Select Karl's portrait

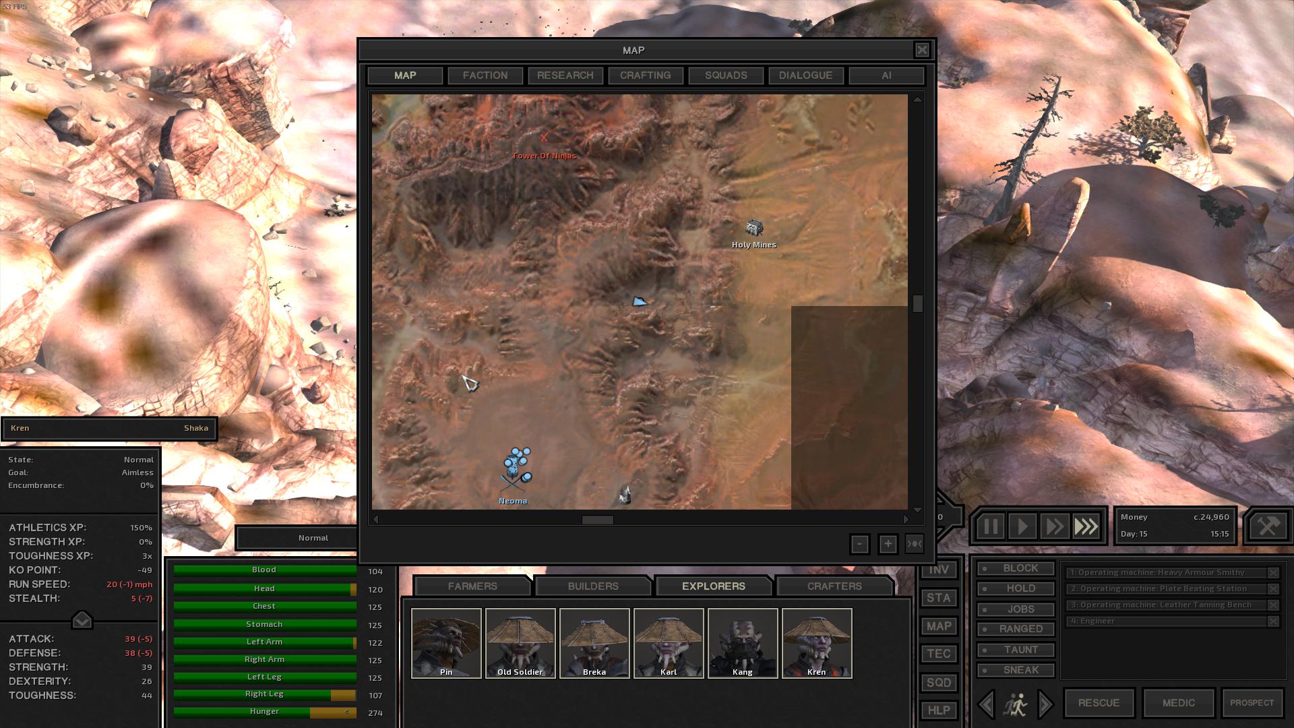(x=669, y=643)
